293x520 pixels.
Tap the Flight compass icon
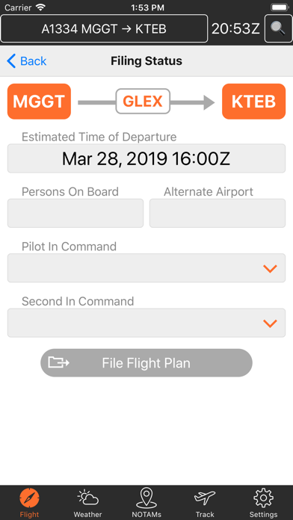click(x=29, y=498)
